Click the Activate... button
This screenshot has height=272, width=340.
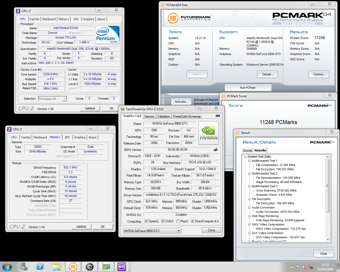tap(182, 102)
